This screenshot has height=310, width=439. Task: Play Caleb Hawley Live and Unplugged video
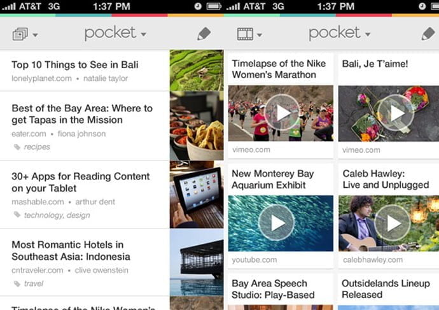(x=393, y=223)
